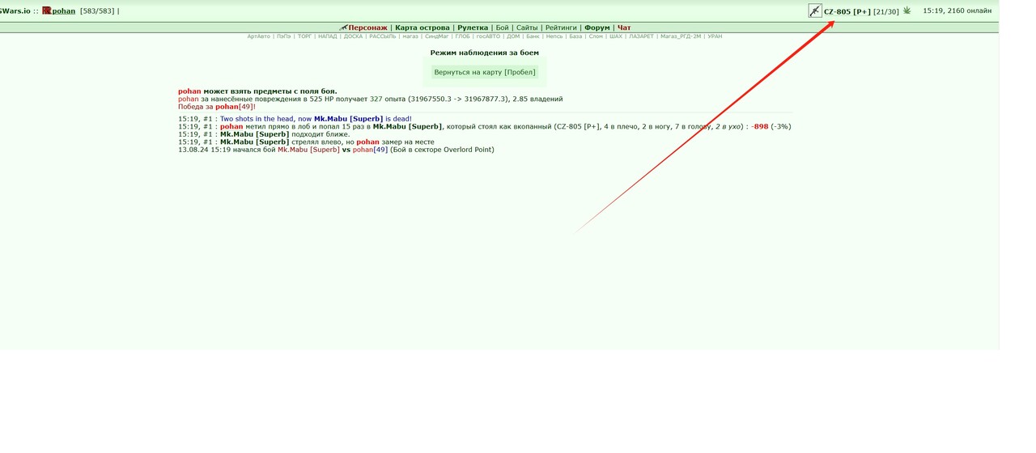This screenshot has width=1036, height=453.
Task: Open the Бой menu item
Action: [502, 28]
